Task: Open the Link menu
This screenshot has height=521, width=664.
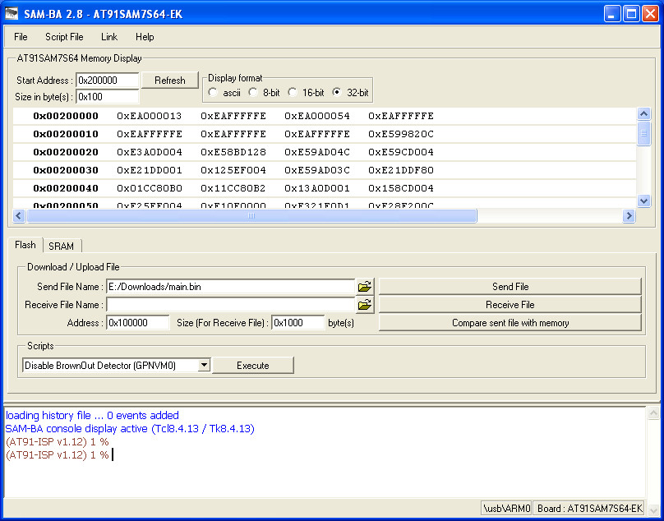Action: pos(109,37)
